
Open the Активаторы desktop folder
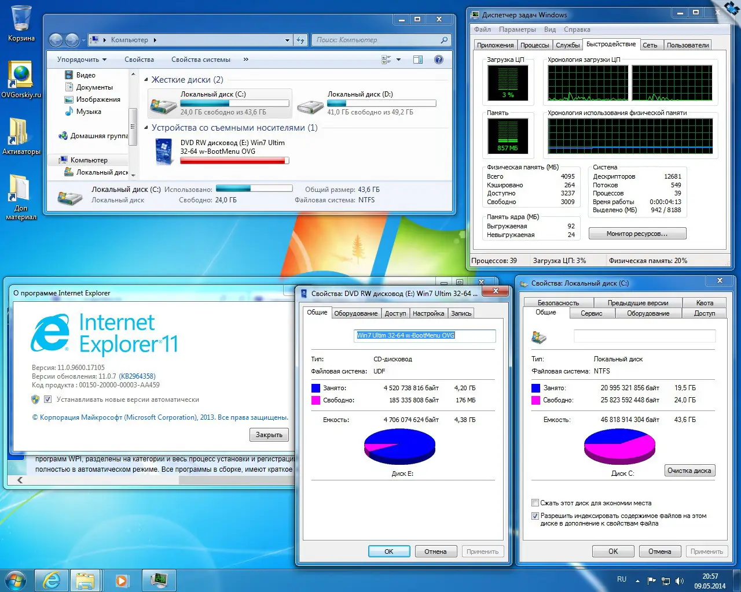click(x=21, y=136)
